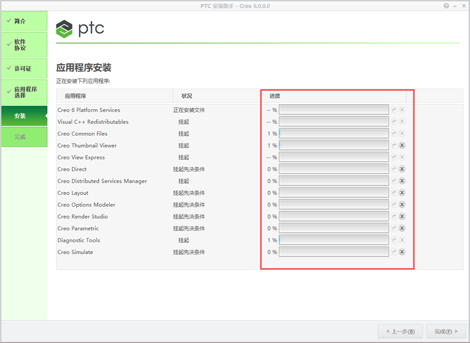Click Creo Common Files progress bar
Screen dimensions: 470x343
coord(334,133)
